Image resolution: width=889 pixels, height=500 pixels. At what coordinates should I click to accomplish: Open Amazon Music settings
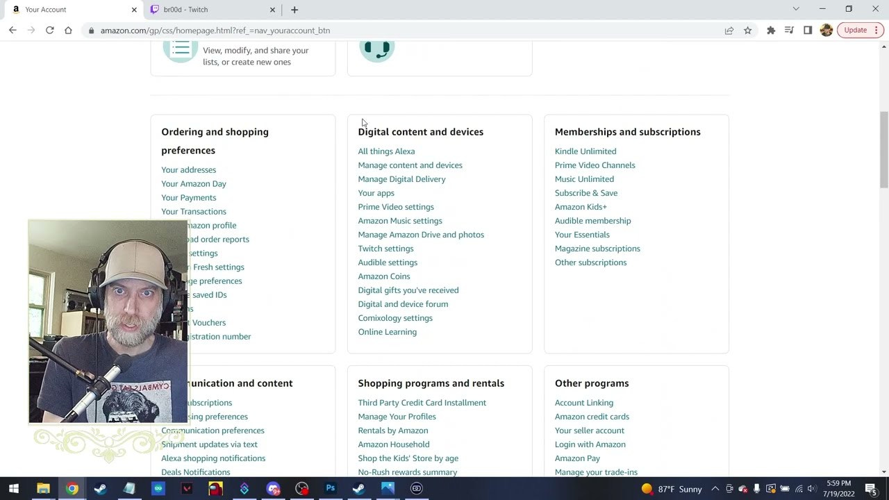coord(400,220)
